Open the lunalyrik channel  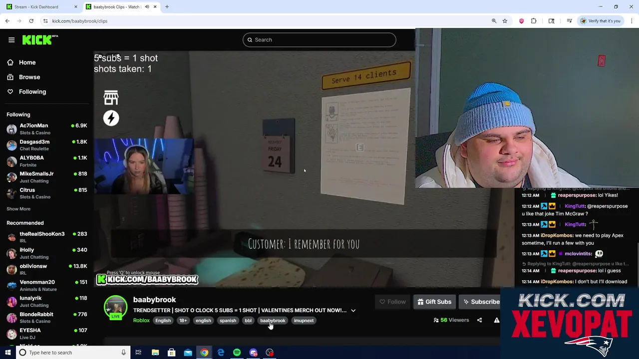[47, 301]
